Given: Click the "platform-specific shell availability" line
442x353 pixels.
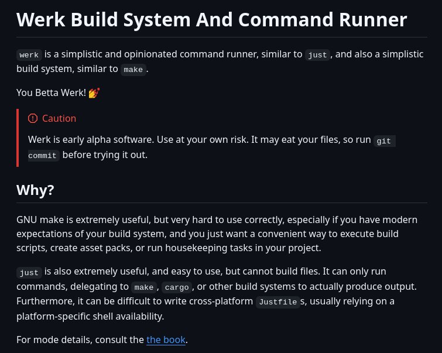Looking at the screenshot, I should 90,316.
